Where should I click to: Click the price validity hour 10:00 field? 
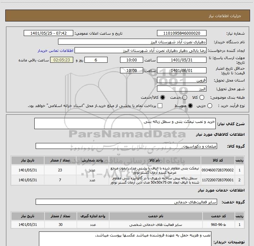(132, 70)
